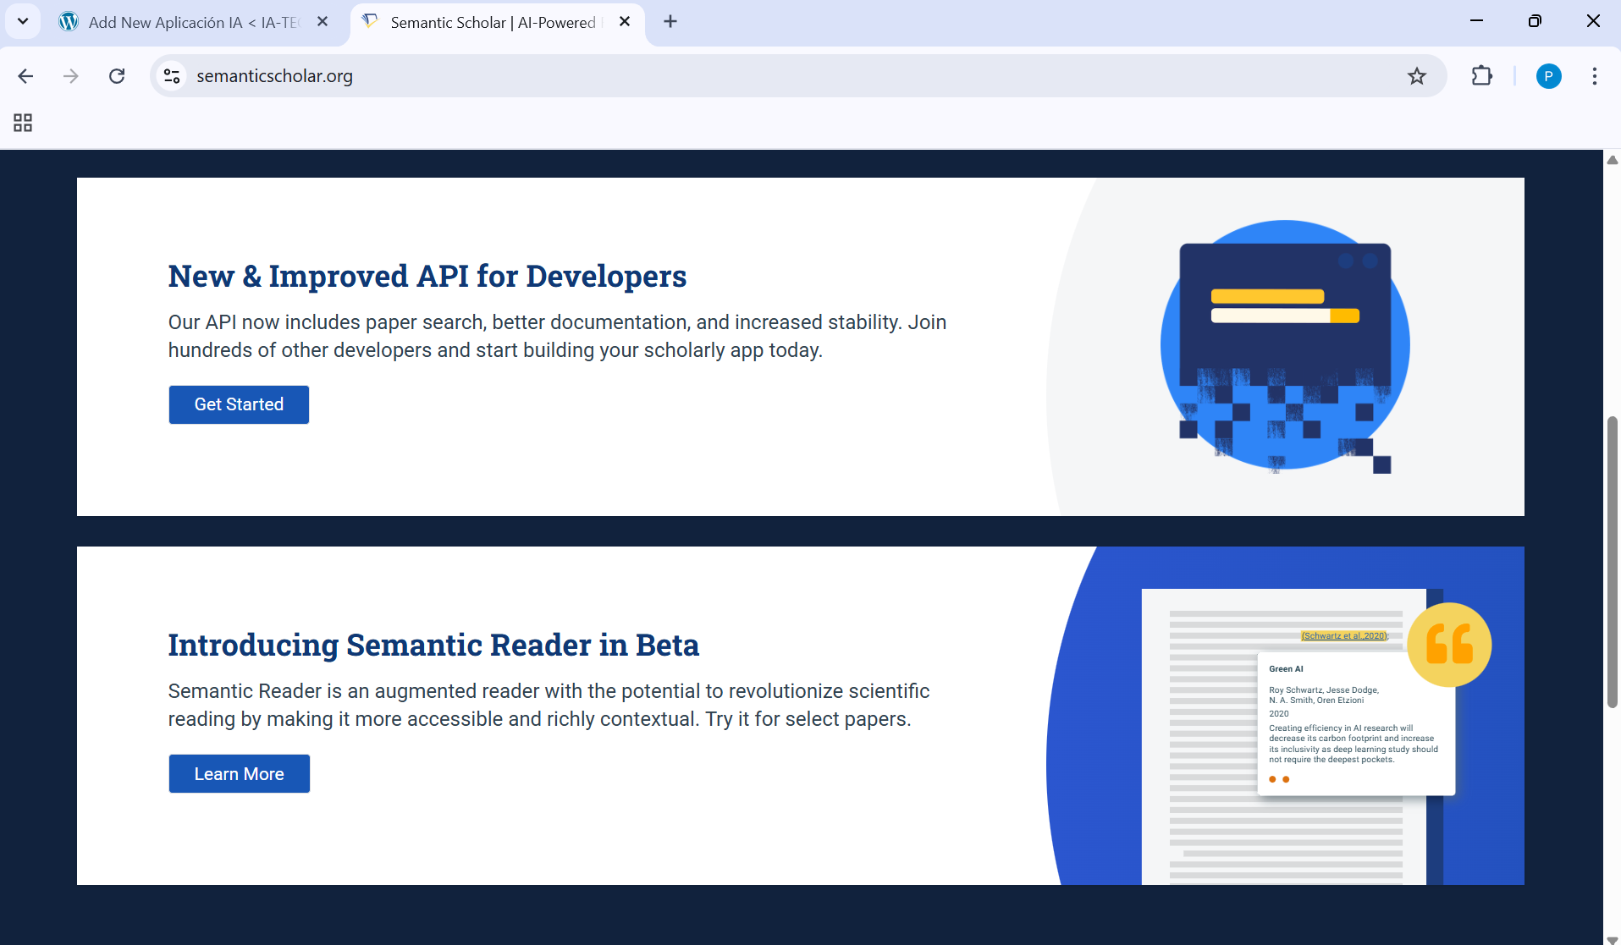Click the Learn More button
The image size is (1621, 945).
(x=239, y=773)
